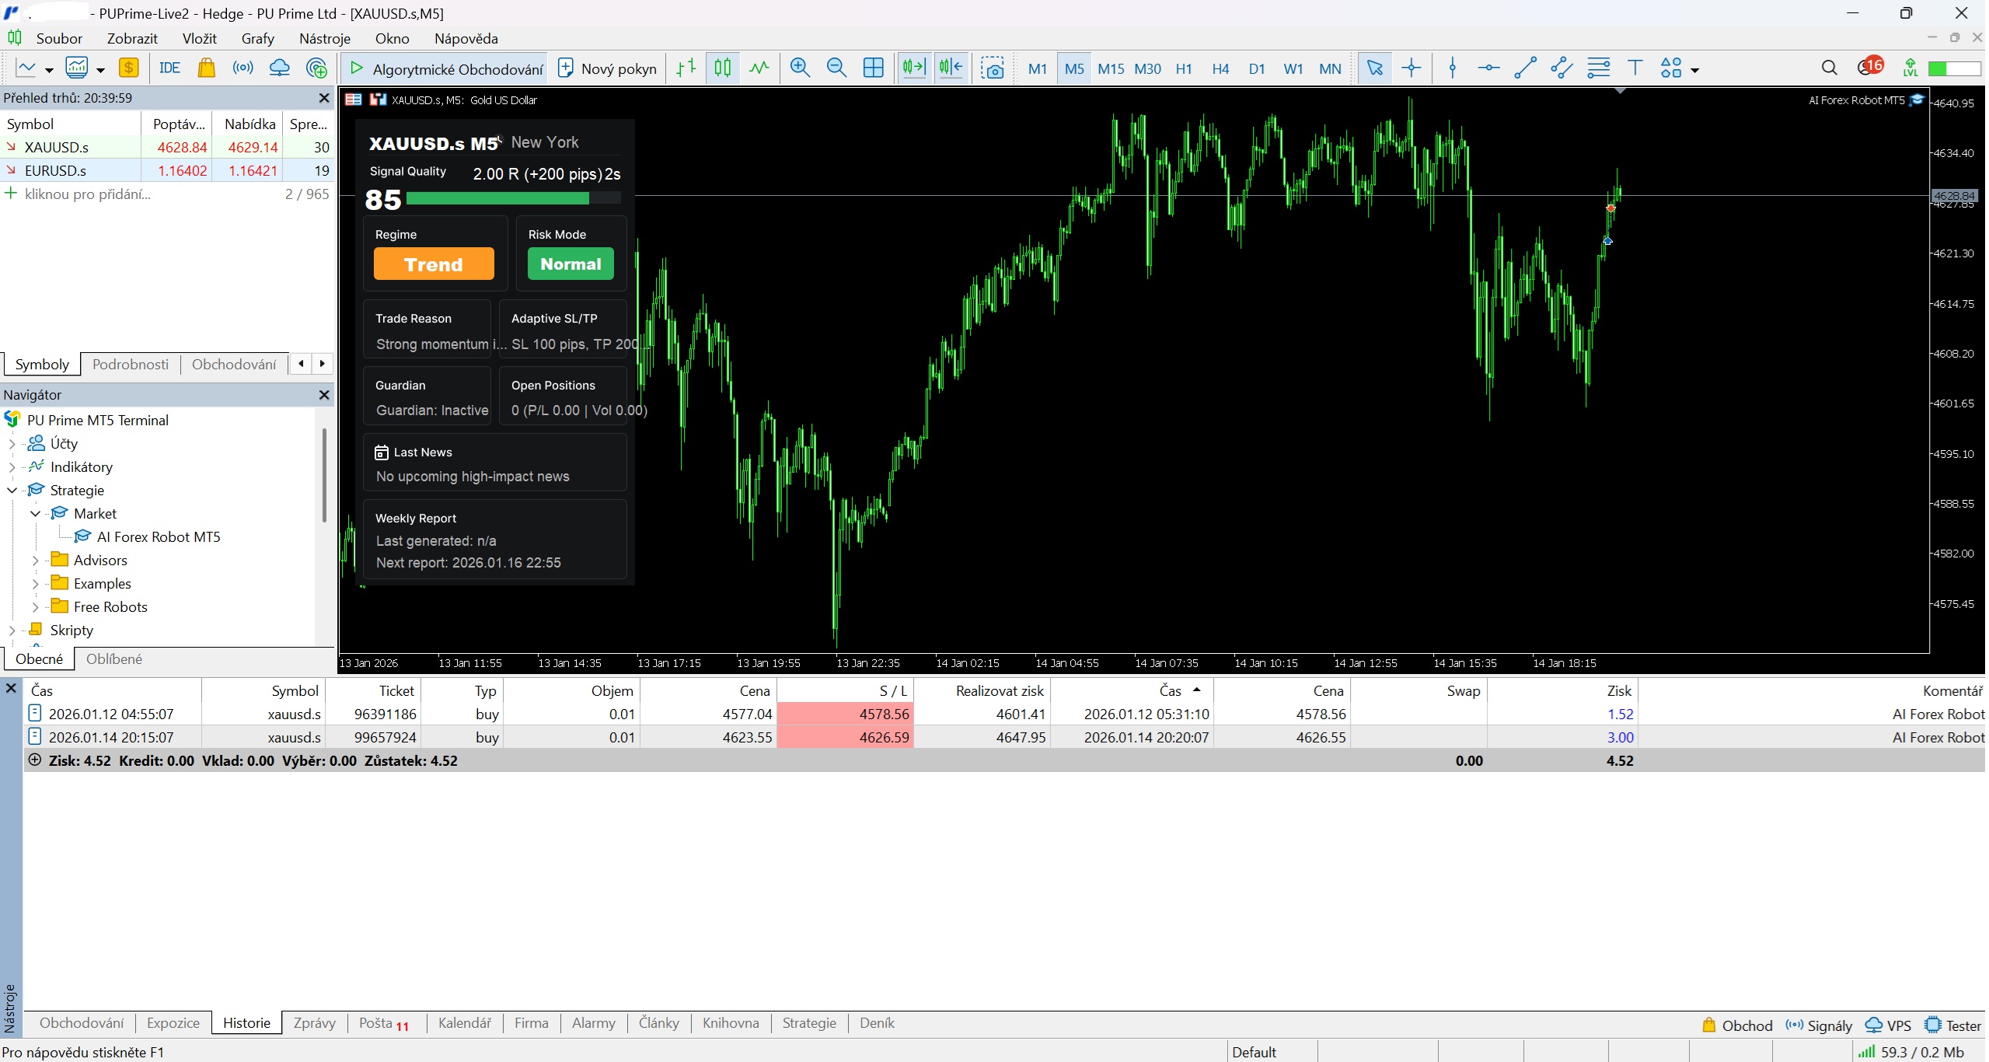
Task: Open the search magnifier in toolbar
Action: (x=1829, y=68)
